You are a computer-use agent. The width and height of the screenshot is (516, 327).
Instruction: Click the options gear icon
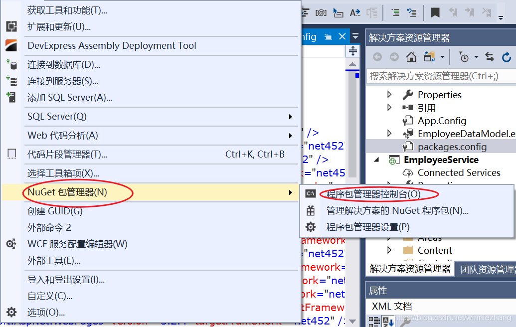click(x=11, y=312)
